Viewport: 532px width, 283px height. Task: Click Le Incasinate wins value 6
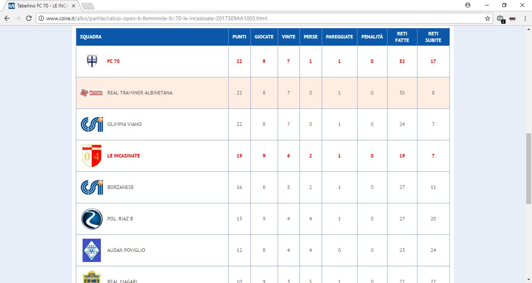point(289,156)
